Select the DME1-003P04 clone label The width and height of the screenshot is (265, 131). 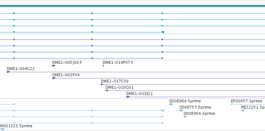66,75
